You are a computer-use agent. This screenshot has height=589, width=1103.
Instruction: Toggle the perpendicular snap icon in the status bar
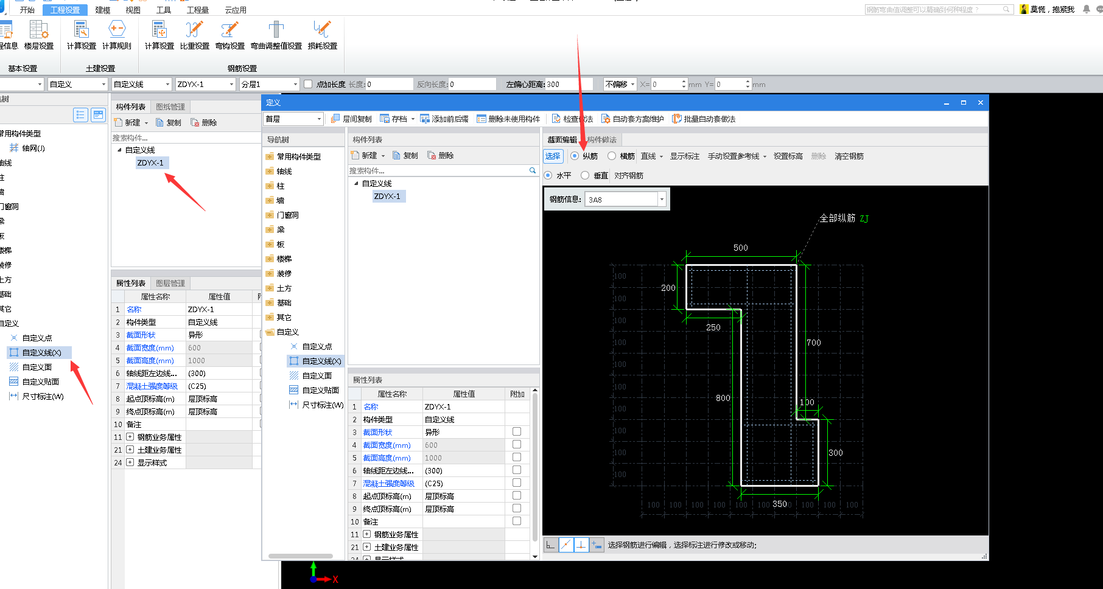[581, 545]
